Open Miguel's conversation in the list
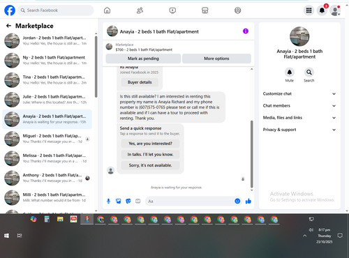The height and width of the screenshot is (258, 349). [47, 139]
